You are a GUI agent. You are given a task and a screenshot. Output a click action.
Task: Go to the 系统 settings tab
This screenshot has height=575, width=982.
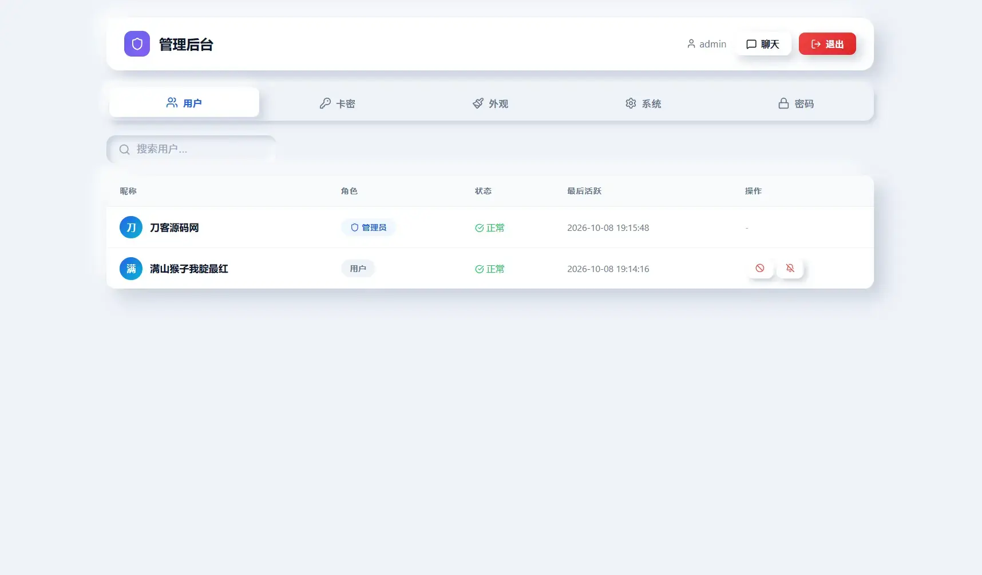643,103
